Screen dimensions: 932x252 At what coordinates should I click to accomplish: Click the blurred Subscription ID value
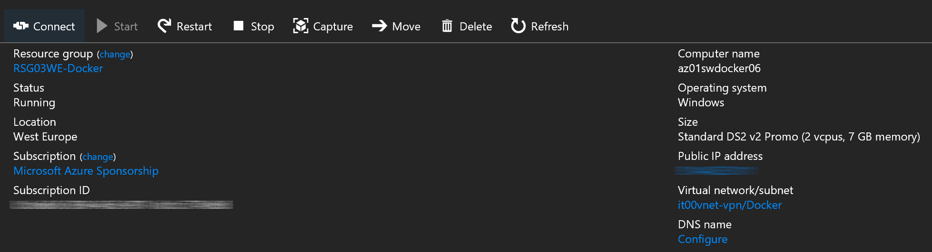pos(121,205)
